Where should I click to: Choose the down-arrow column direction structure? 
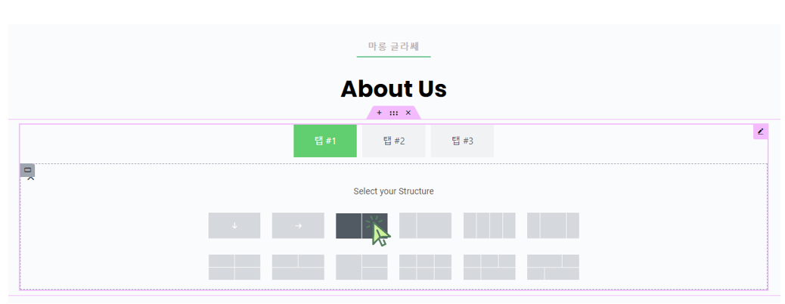[234, 225]
